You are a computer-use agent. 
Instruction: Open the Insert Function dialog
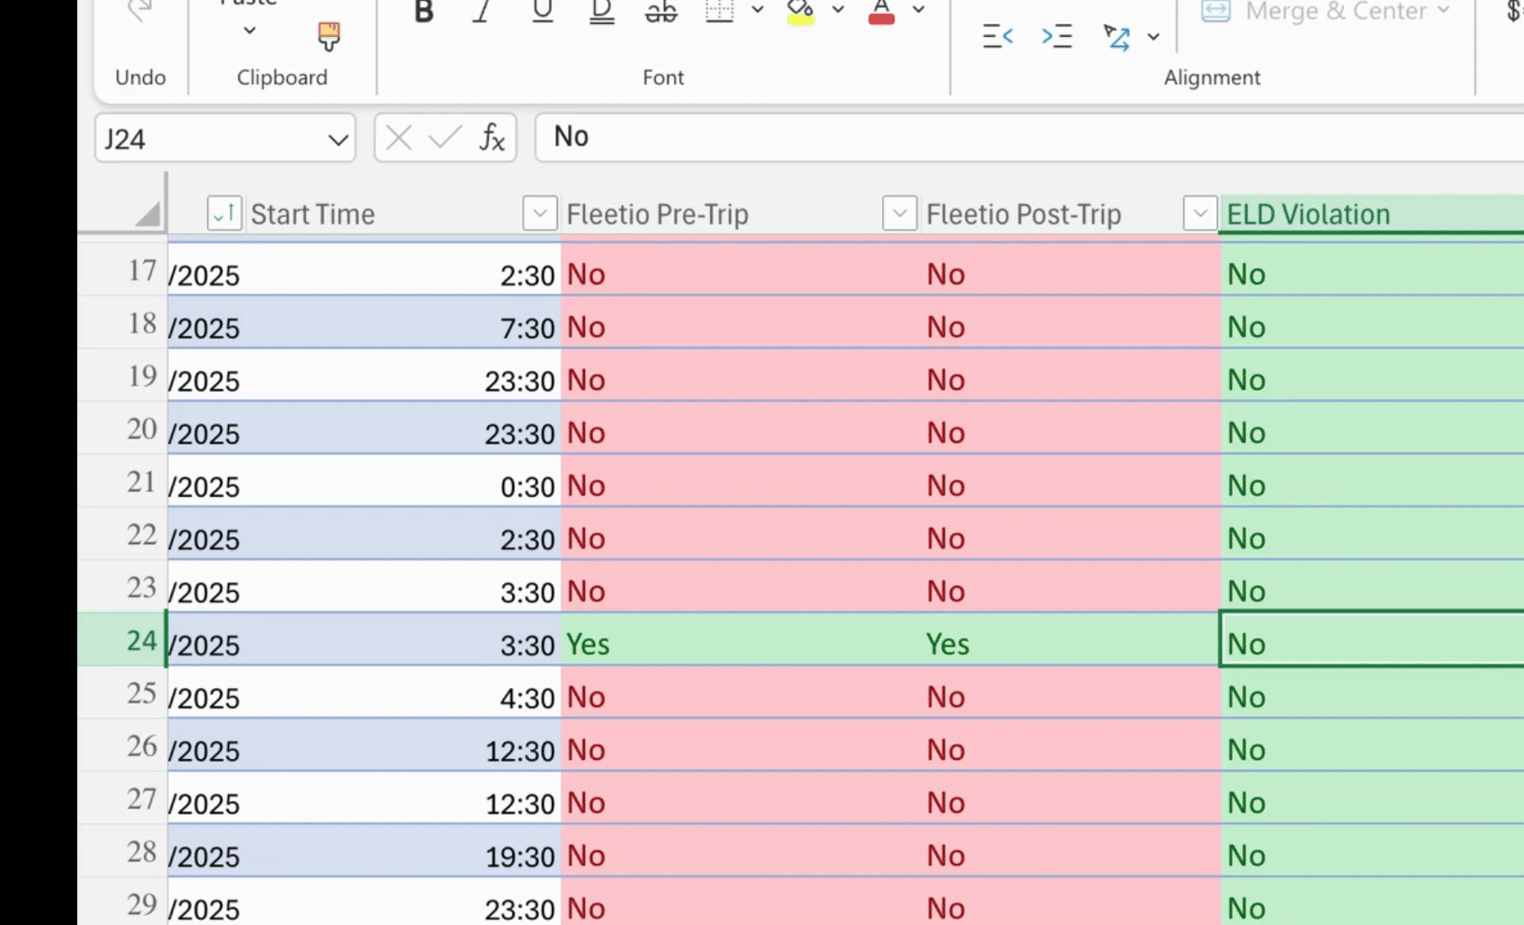[492, 137]
